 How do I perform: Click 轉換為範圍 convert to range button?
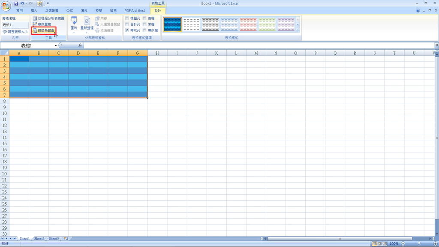click(x=44, y=30)
